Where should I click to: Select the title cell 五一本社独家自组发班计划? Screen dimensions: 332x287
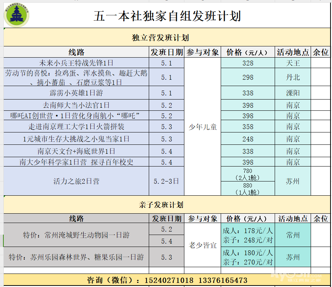[x=167, y=16]
